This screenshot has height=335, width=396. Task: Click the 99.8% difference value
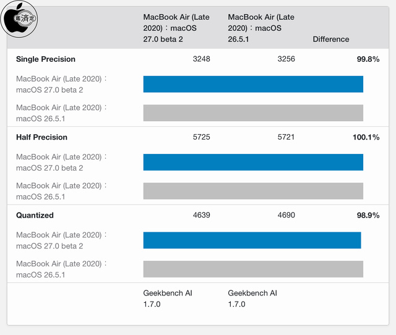368,59
